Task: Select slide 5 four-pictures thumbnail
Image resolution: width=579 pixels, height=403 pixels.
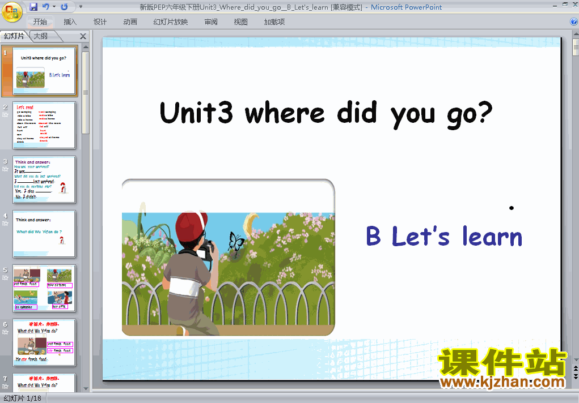Action: [x=44, y=288]
